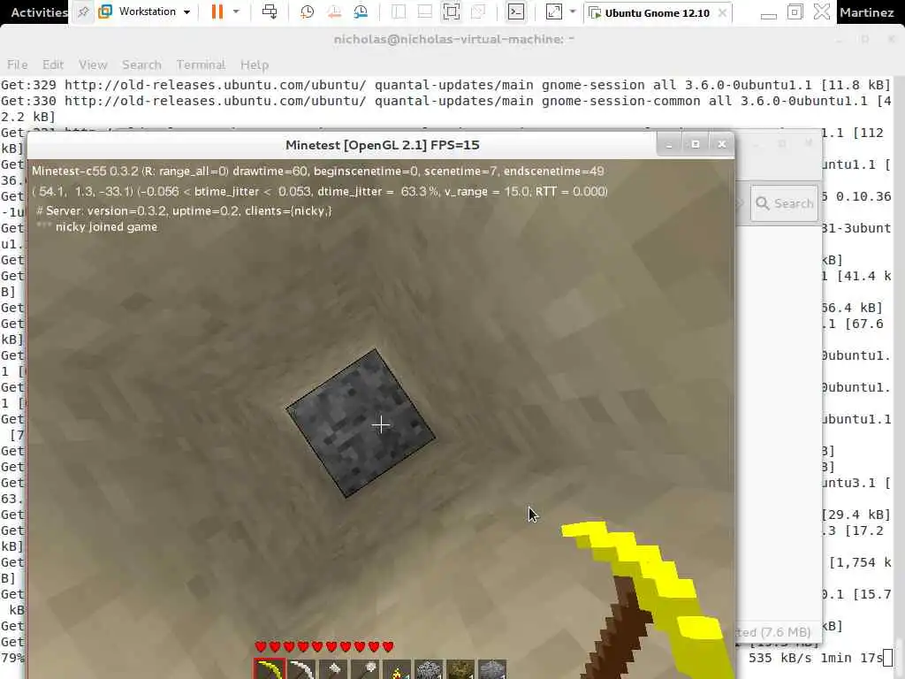Viewport: 905px width, 679px height.
Task: Click the Get:329 gnome-session terminal line
Action: tap(445, 85)
